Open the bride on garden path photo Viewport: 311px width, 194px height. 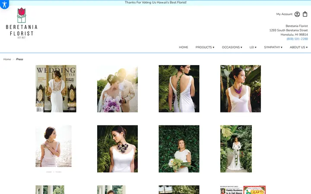(x=236, y=149)
